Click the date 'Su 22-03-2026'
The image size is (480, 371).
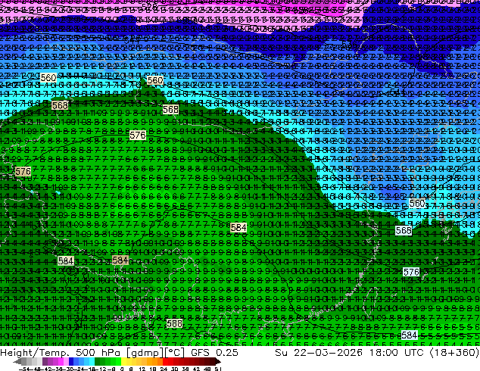coord(319,353)
